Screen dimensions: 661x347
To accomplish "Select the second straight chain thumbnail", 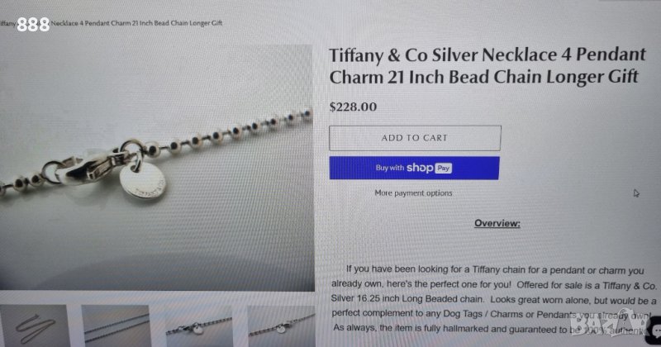I will coord(116,326).
